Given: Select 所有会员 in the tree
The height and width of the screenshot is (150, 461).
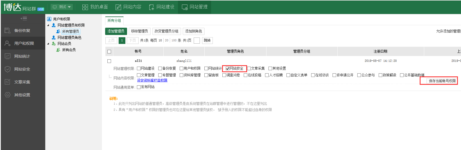Looking at the screenshot, I should tap(69, 50).
